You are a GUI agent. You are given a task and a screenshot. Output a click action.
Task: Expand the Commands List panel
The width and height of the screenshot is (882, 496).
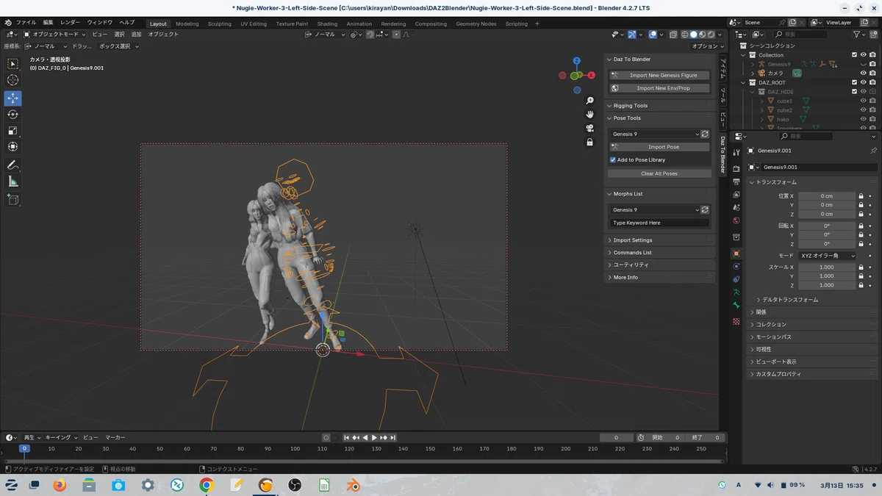(x=659, y=253)
